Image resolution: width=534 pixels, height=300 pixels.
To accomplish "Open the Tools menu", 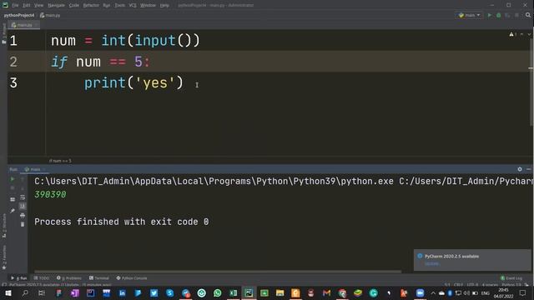I will 119,5.
